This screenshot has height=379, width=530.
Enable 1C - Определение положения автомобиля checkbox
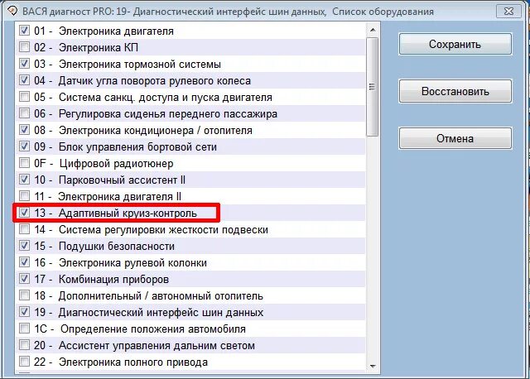coord(24,328)
